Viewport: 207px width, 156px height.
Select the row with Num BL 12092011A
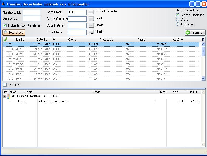[101, 64]
